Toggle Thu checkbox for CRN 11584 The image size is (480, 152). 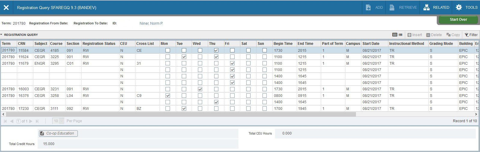216,51
